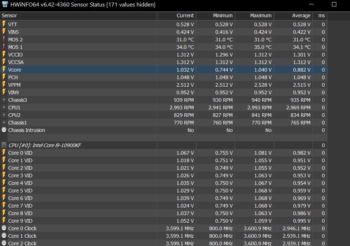Viewport: 350px width, 246px height.
Task: Click the voltage icon beside VPPM
Action: 4,85
